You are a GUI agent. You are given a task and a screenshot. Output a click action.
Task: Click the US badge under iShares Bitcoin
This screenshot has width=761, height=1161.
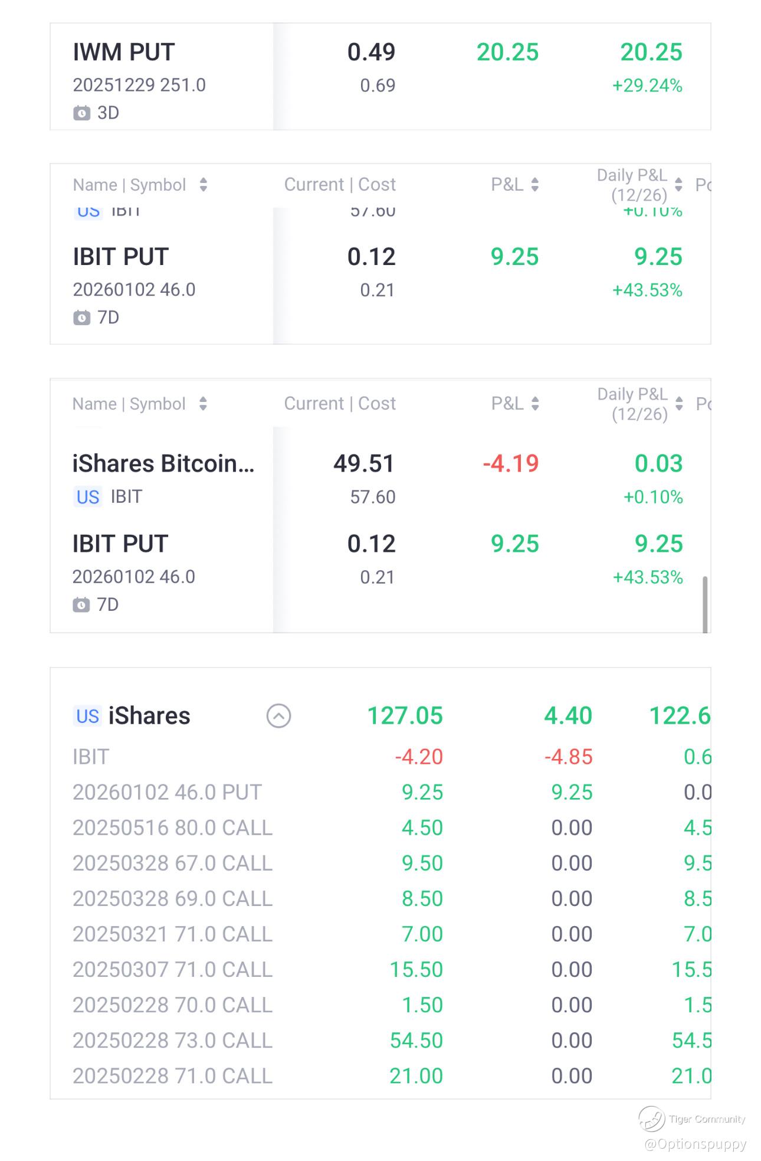(87, 497)
